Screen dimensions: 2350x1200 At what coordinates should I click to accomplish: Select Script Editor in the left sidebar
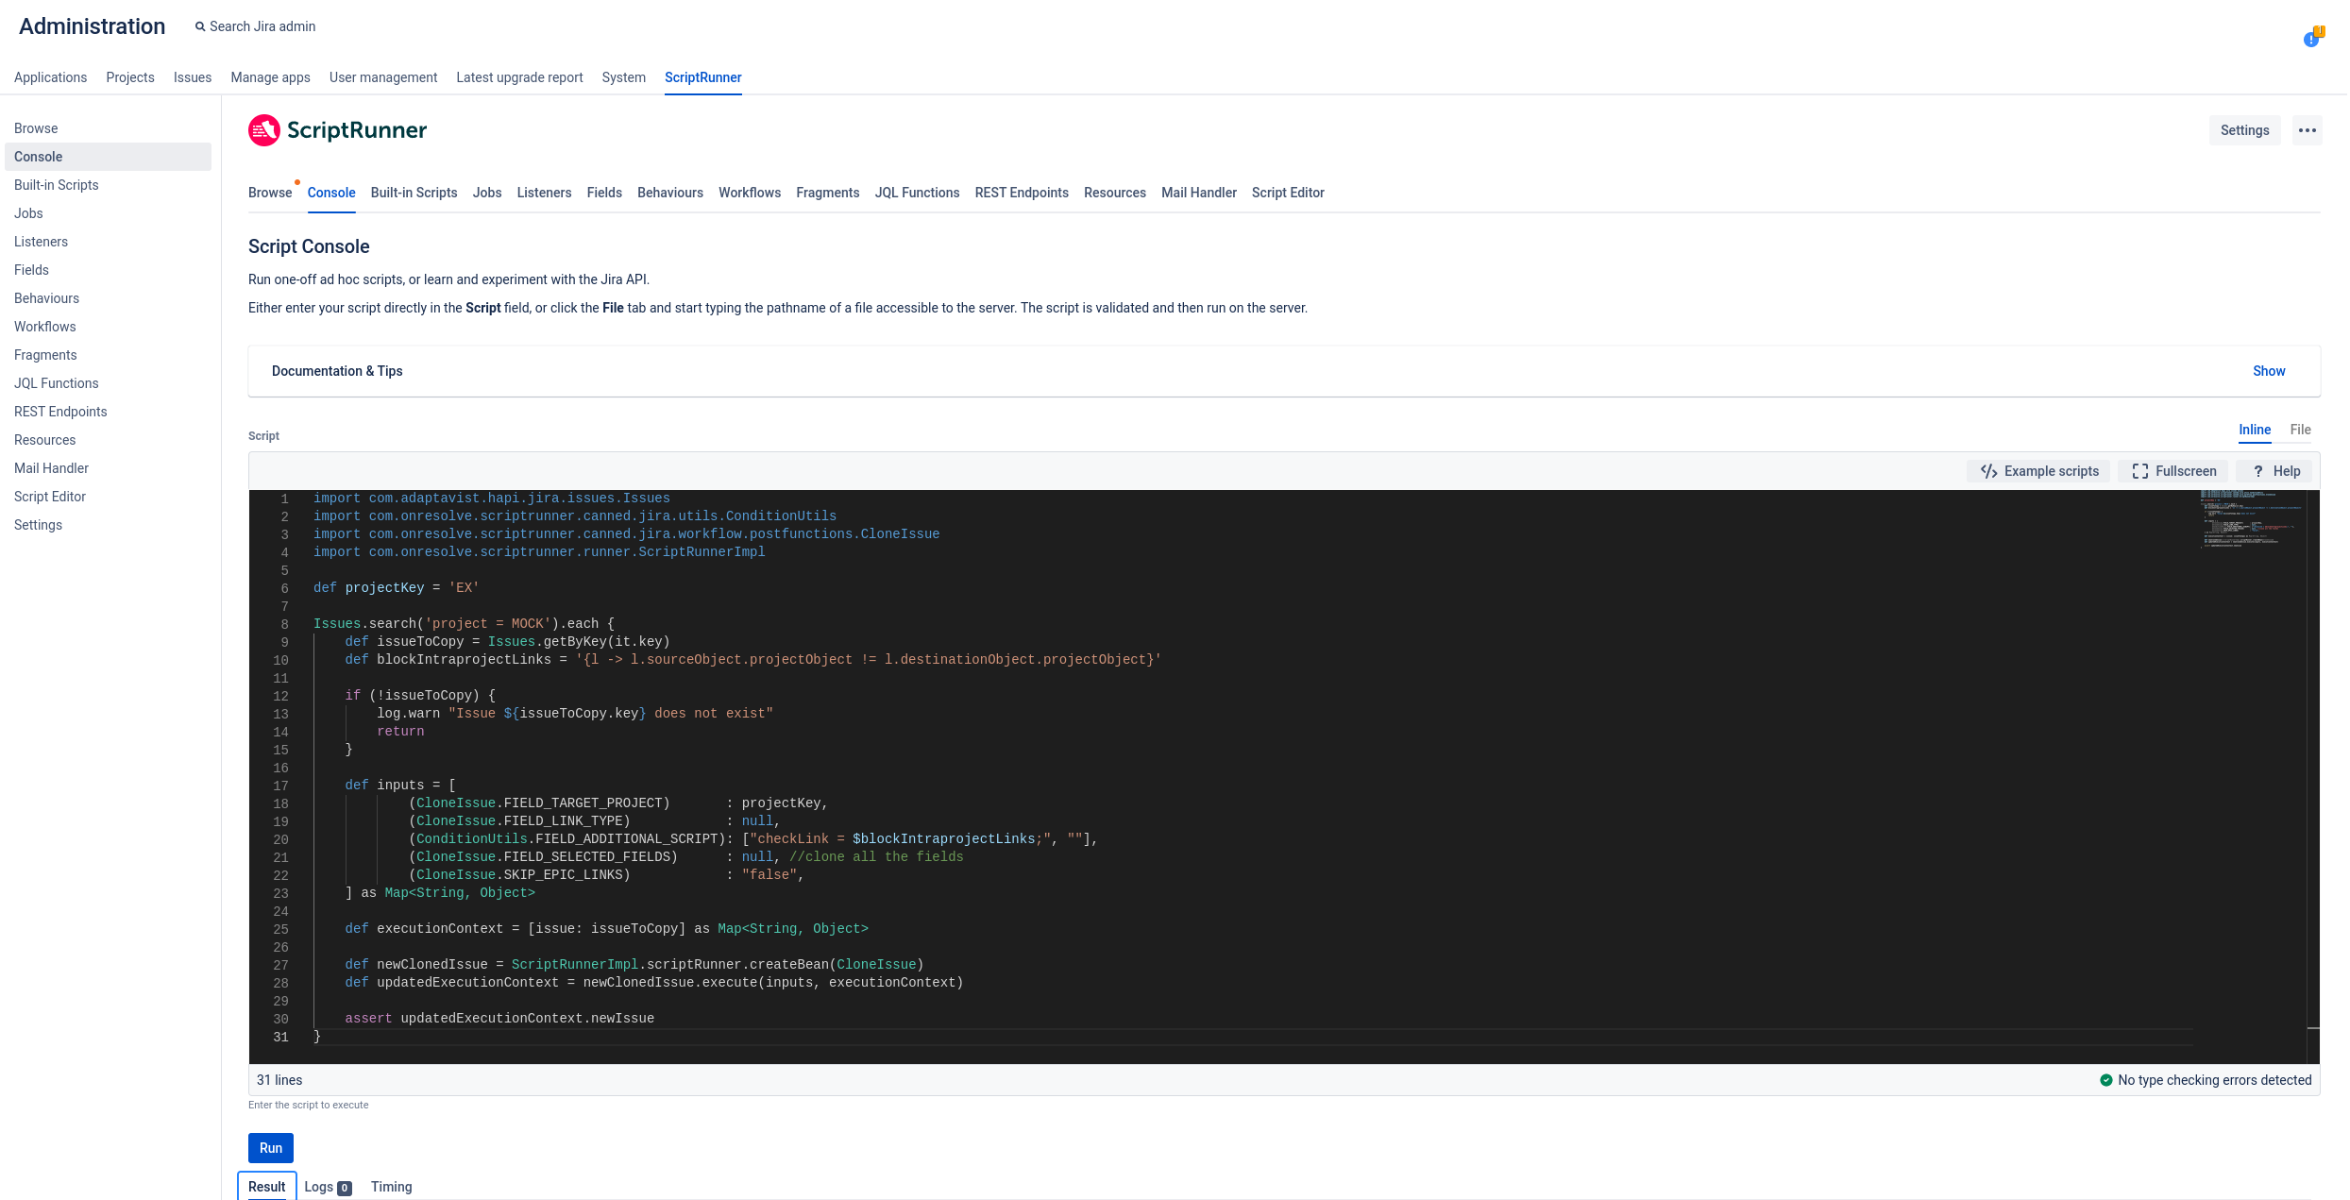50,496
